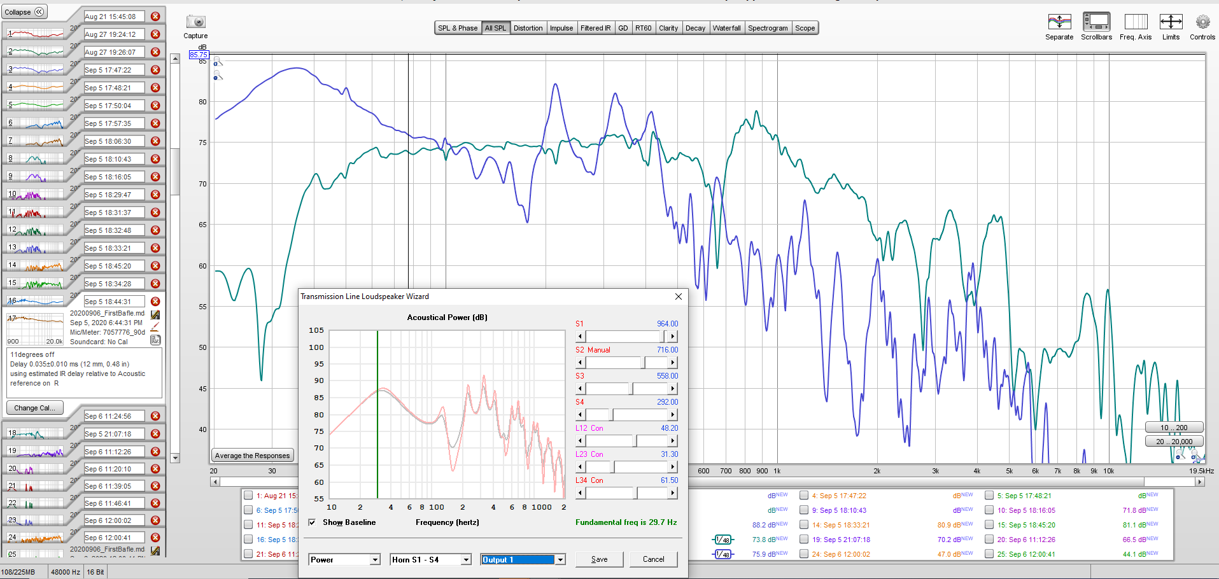1219x579 pixels.
Task: Open the graph Limits icon
Action: [x=1171, y=22]
